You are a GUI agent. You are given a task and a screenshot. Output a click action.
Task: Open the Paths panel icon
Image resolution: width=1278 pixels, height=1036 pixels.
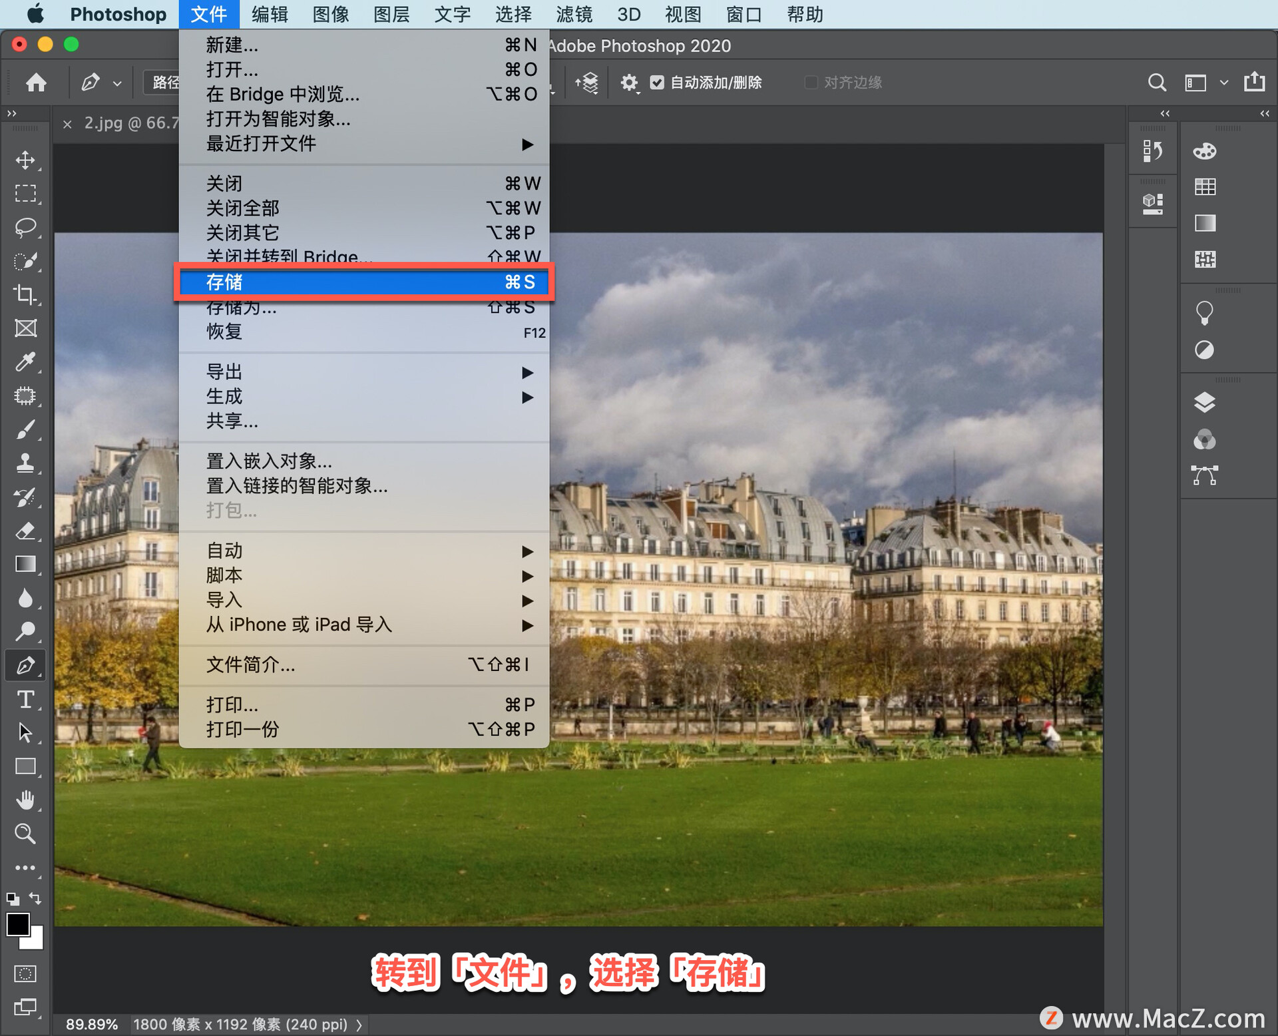[x=1204, y=475]
